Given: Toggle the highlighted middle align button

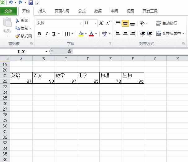Looking at the screenshot, I should (x=125, y=23).
